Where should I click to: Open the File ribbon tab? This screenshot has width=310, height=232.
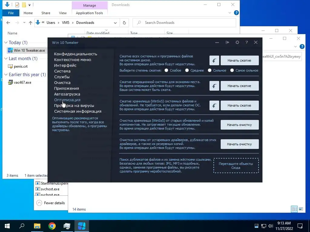[x=11, y=13]
